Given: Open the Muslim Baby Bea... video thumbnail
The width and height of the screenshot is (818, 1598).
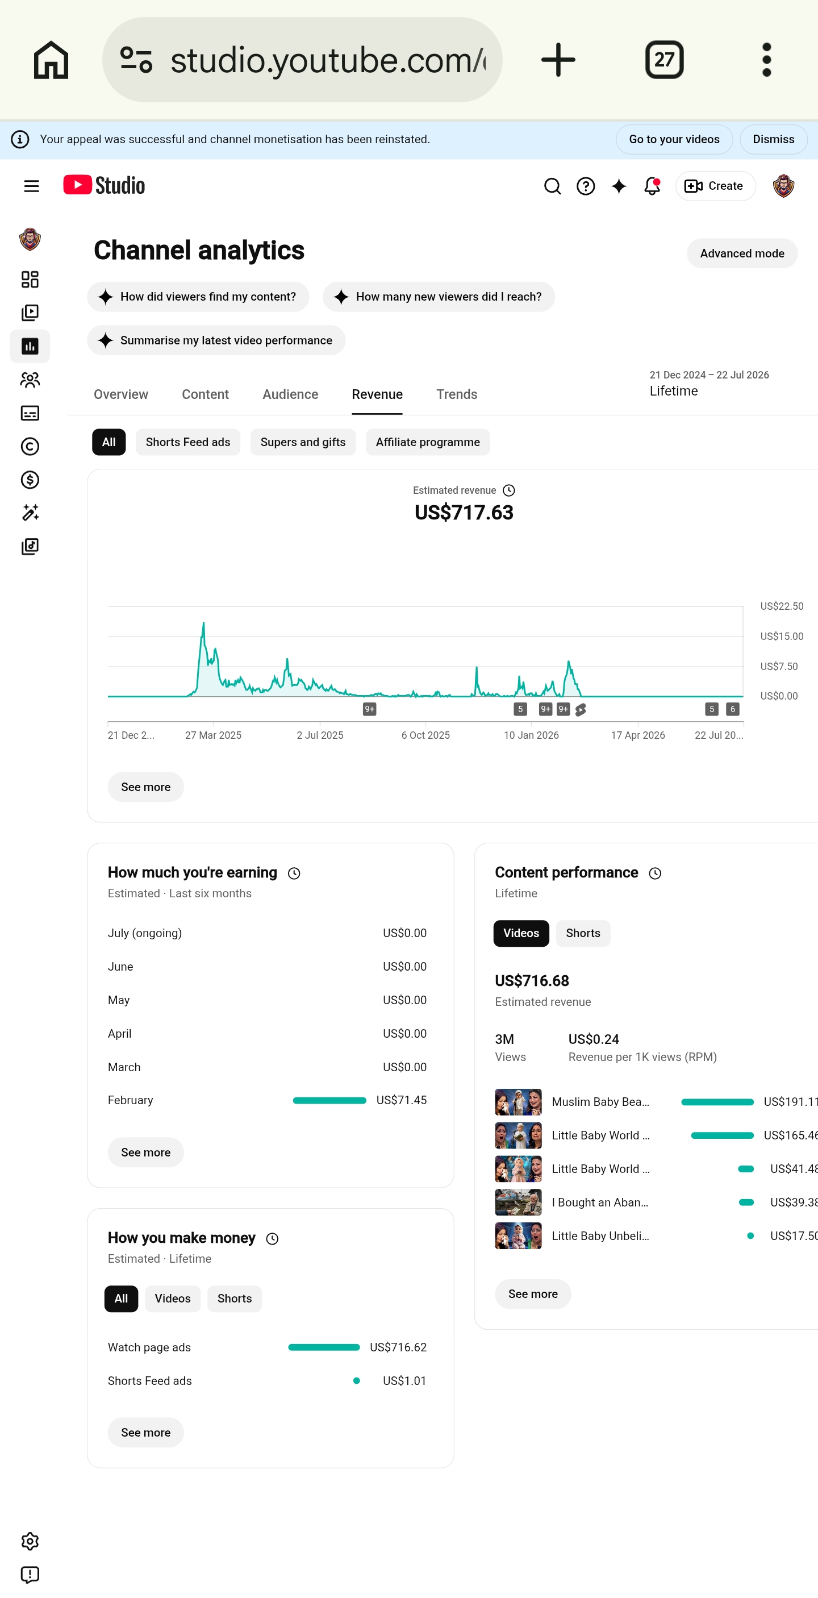Looking at the screenshot, I should click(519, 1102).
